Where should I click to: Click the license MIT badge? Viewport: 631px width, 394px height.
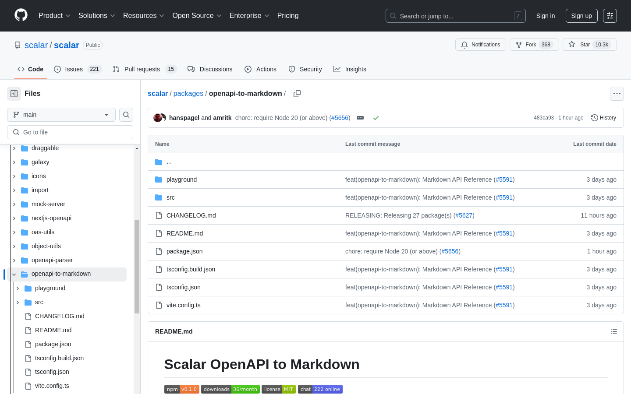pyautogui.click(x=279, y=389)
